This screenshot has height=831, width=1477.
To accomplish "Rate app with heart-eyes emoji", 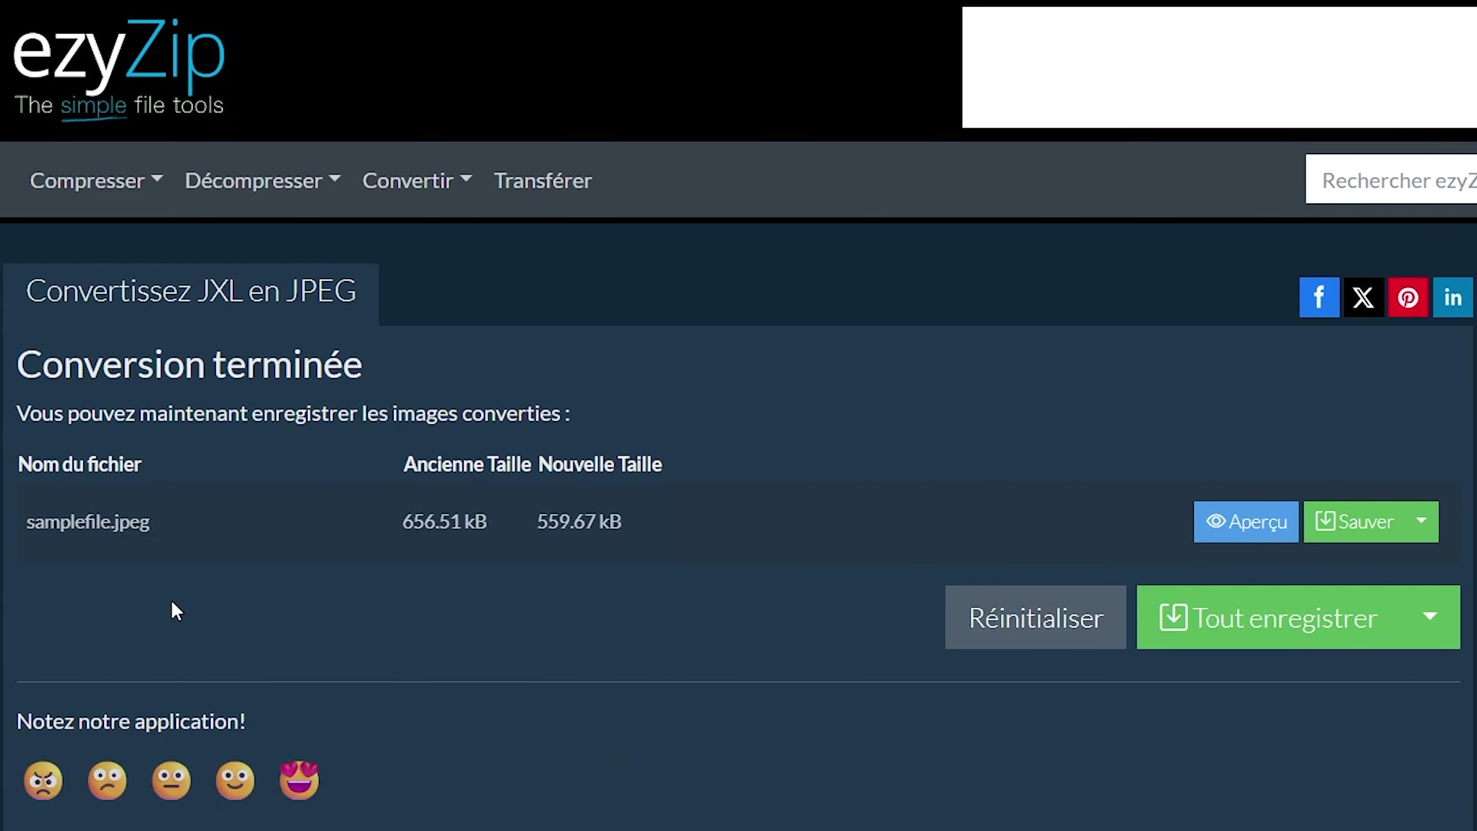I will pyautogui.click(x=299, y=780).
